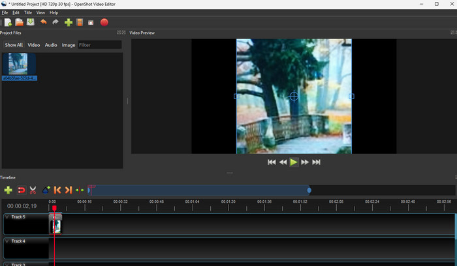Open the Edit menu
Screen dimensions: 457x266
[x=16, y=12]
